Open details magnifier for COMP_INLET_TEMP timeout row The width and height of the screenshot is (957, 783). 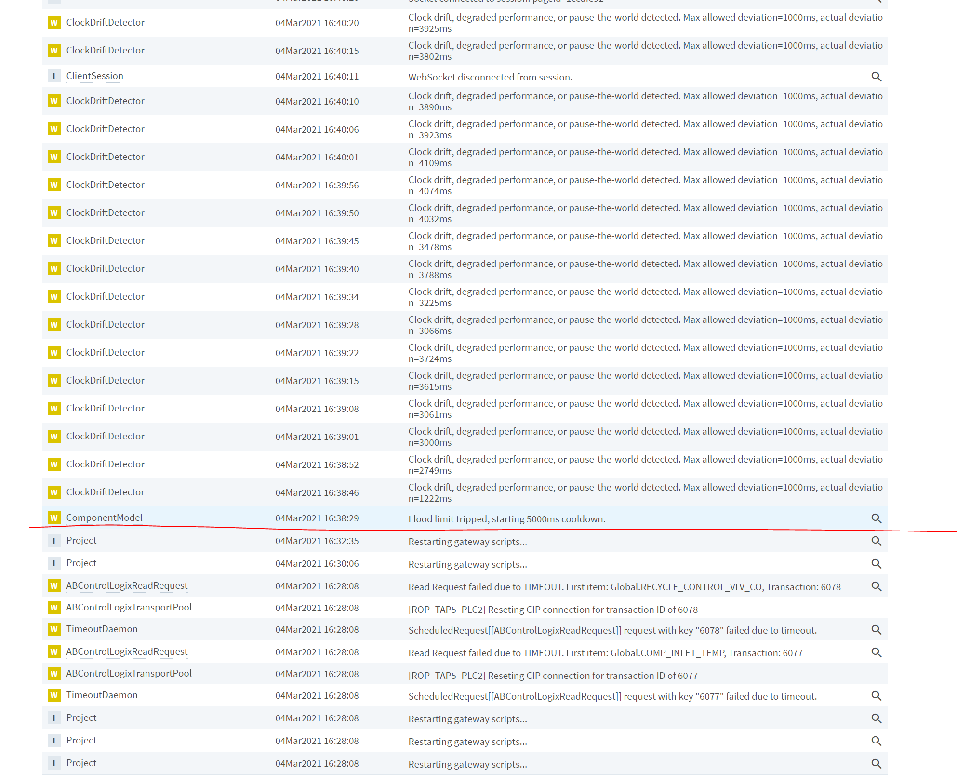pyautogui.click(x=876, y=652)
